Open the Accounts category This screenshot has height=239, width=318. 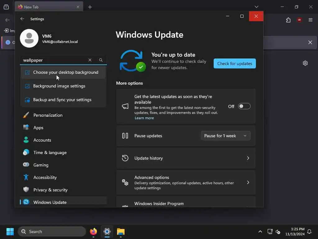[63, 140]
